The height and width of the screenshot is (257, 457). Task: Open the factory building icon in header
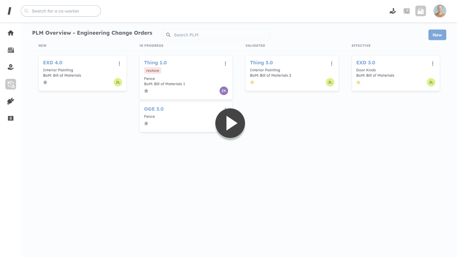coord(420,11)
